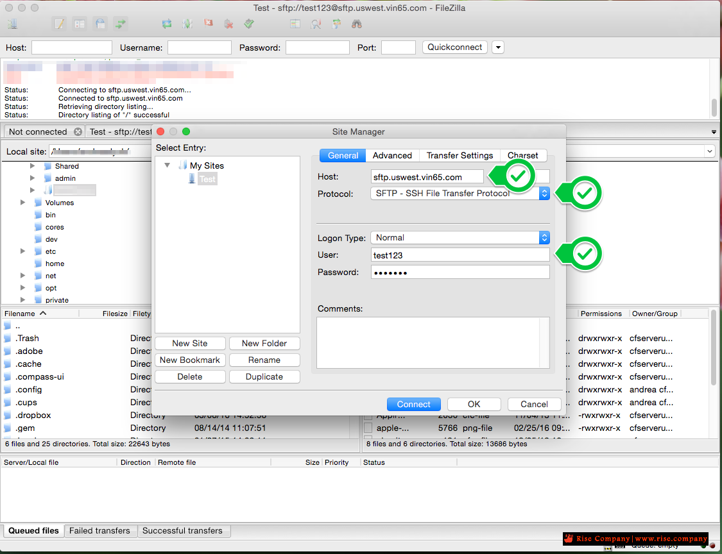
Task: Toggle the local directory tree icon
Action: 80,24
